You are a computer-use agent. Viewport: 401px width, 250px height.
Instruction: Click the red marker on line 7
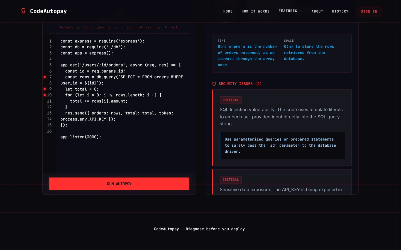pos(45,77)
